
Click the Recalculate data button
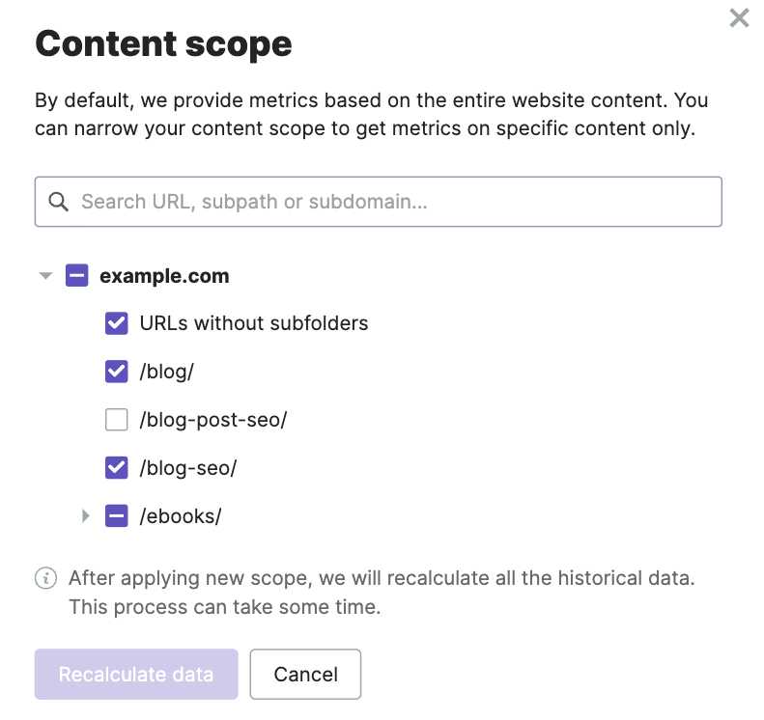point(136,674)
